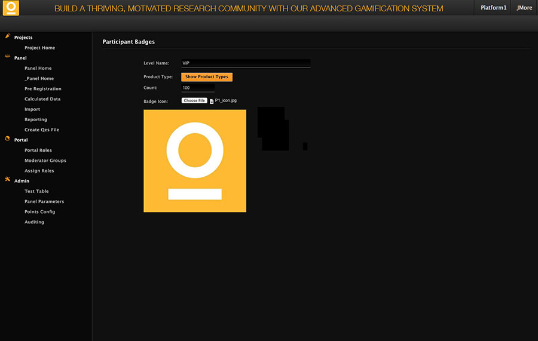The width and height of the screenshot is (538, 341).
Task: Navigate to Auditing page
Action: click(x=34, y=222)
